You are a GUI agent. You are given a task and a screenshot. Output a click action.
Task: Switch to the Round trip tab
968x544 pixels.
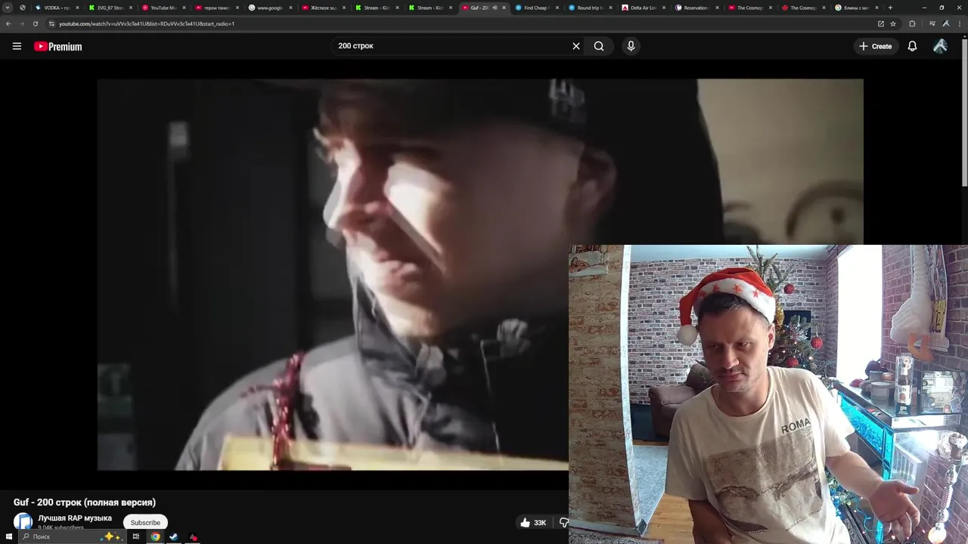click(589, 8)
